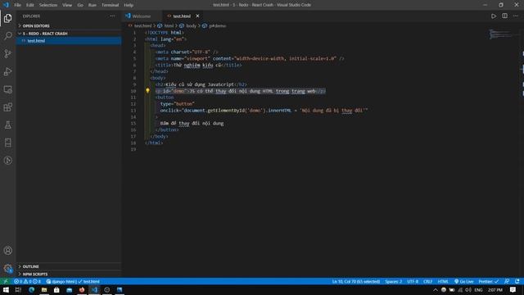The width and height of the screenshot is (524, 295).
Task: Click the Run play icon in the editor toolbar
Action: tap(494, 16)
